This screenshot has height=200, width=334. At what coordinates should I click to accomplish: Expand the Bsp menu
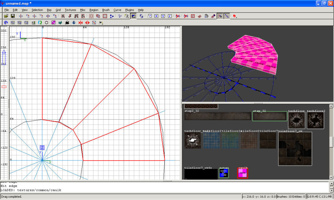[x=49, y=10]
